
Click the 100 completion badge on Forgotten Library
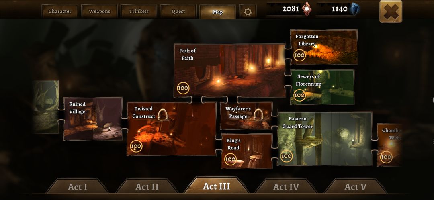pos(299,55)
